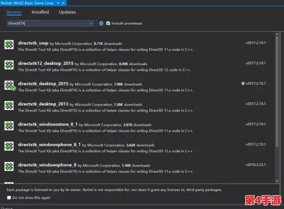Click the package list vertical scrollbar thumb
This screenshot has width=284, height=209.
(277, 92)
